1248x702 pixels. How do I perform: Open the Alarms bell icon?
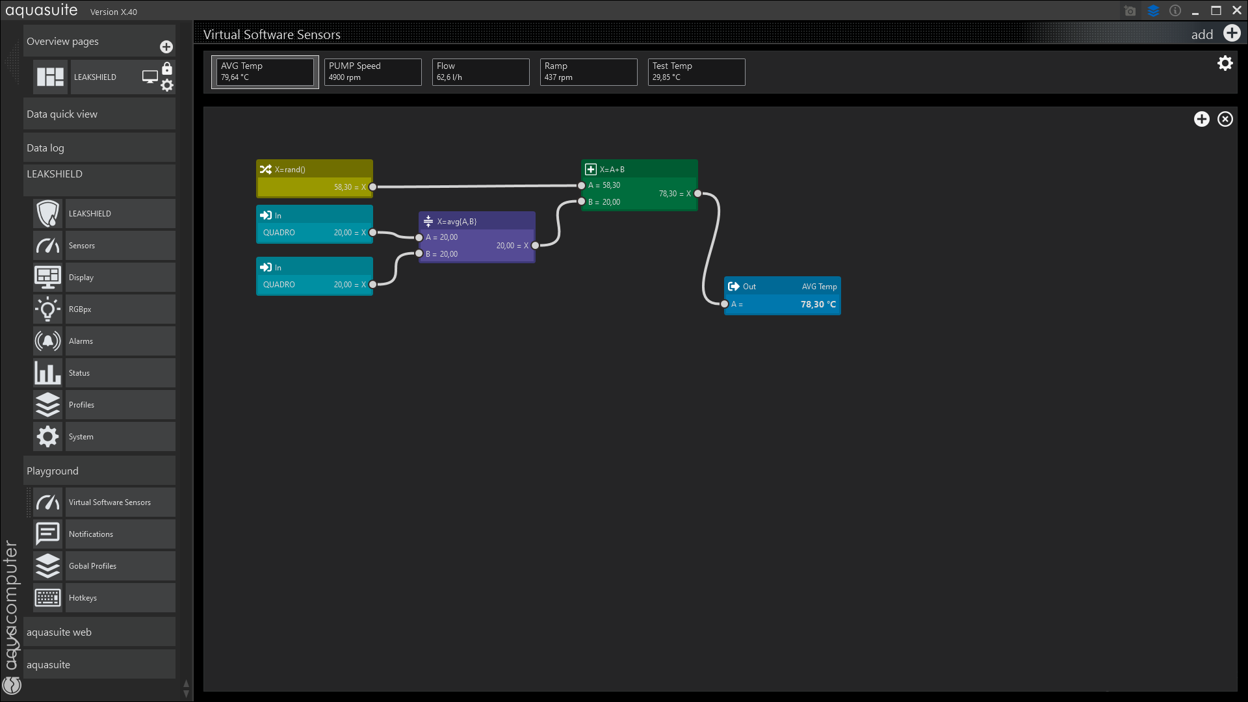(48, 341)
